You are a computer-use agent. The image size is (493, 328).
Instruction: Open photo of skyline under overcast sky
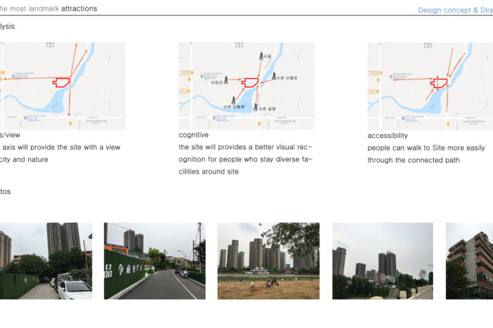pos(382,261)
